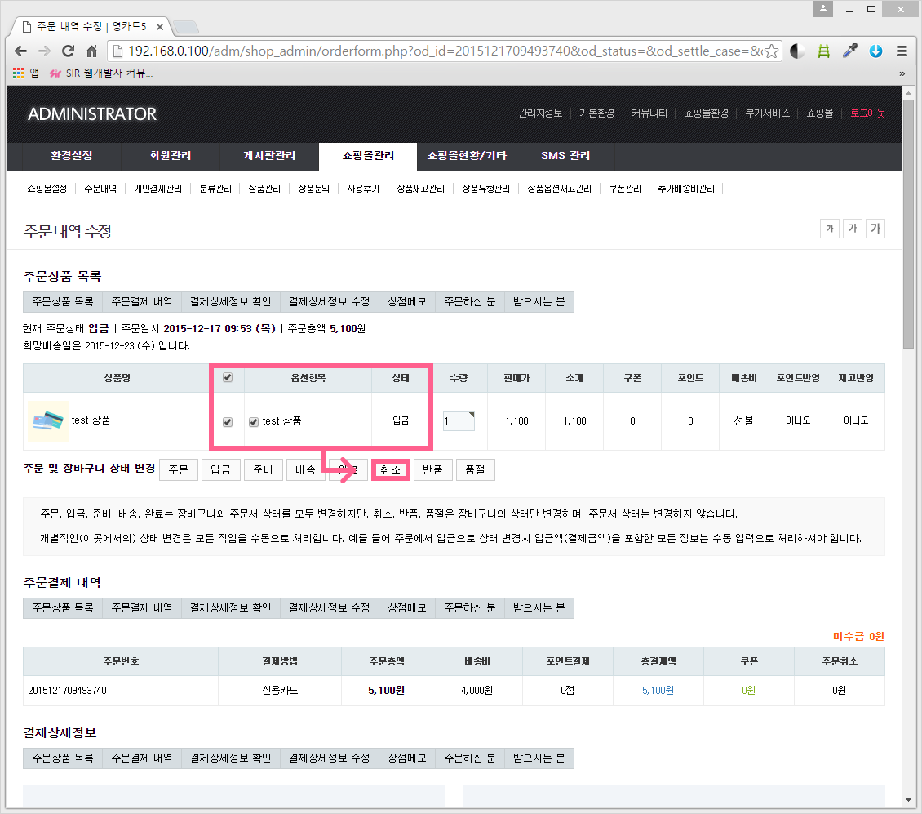Go back to the previous page
This screenshot has height=814, width=922.
click(20, 51)
